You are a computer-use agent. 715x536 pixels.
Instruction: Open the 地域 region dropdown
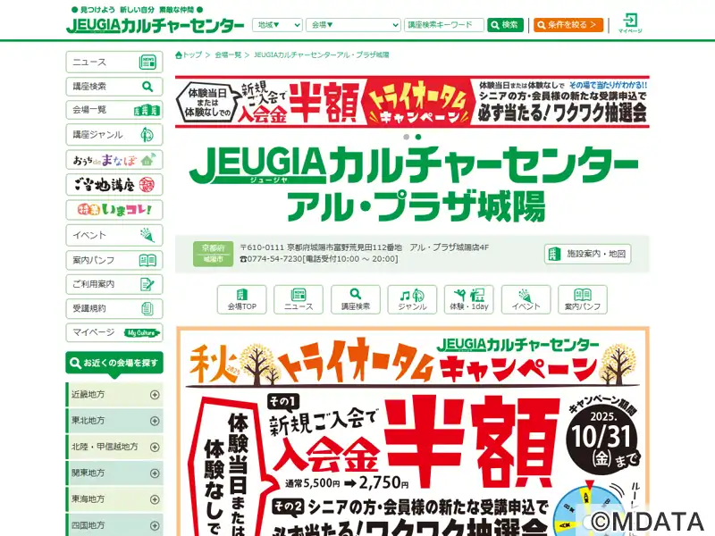point(277,25)
